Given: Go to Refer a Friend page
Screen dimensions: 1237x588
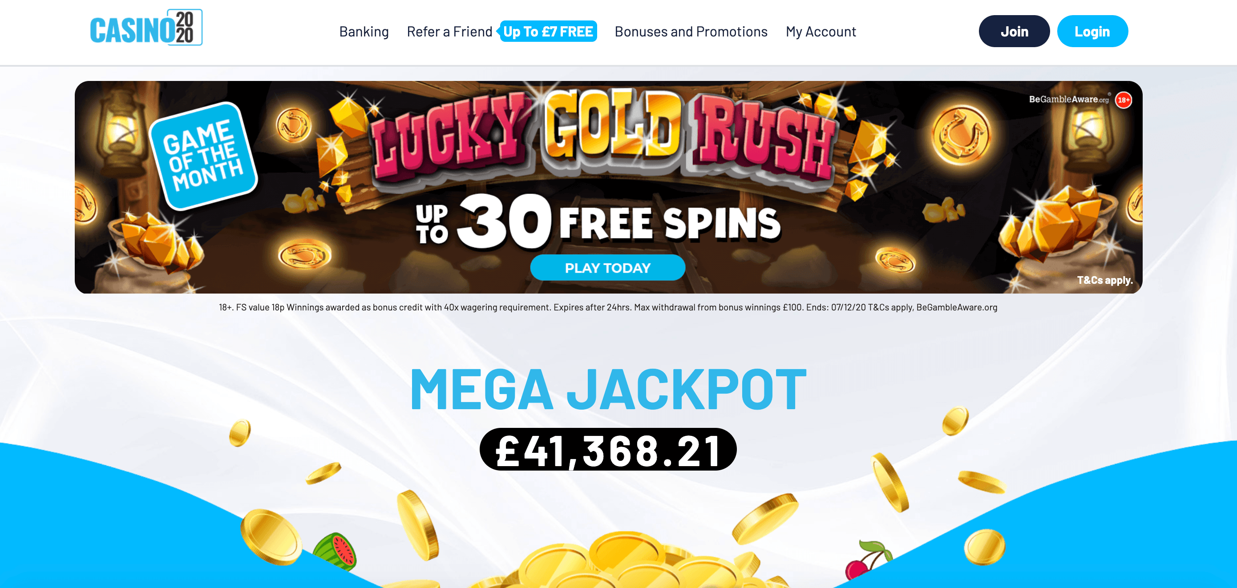Looking at the screenshot, I should (x=449, y=32).
